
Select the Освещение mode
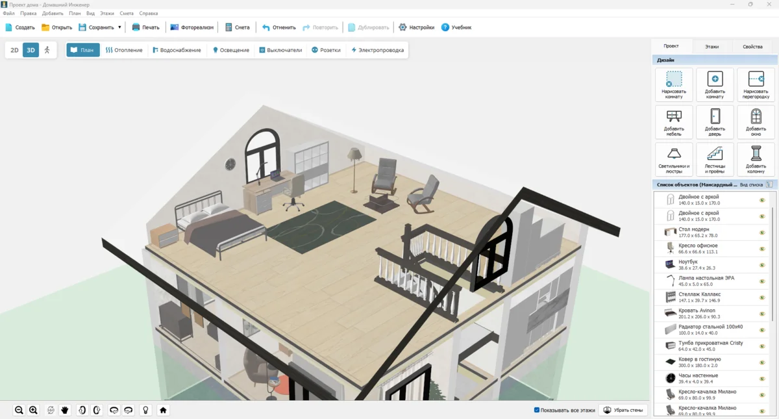coord(230,50)
